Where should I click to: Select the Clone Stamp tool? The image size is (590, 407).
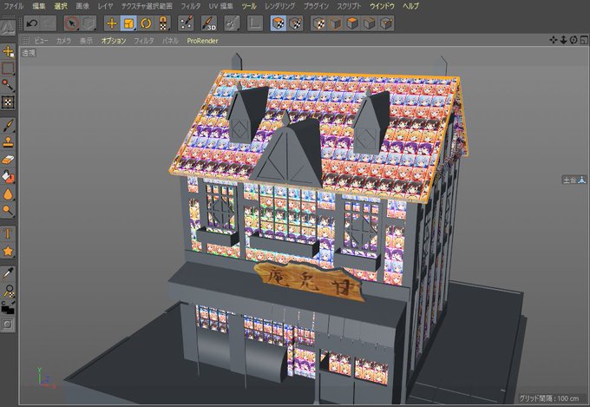tap(8, 142)
